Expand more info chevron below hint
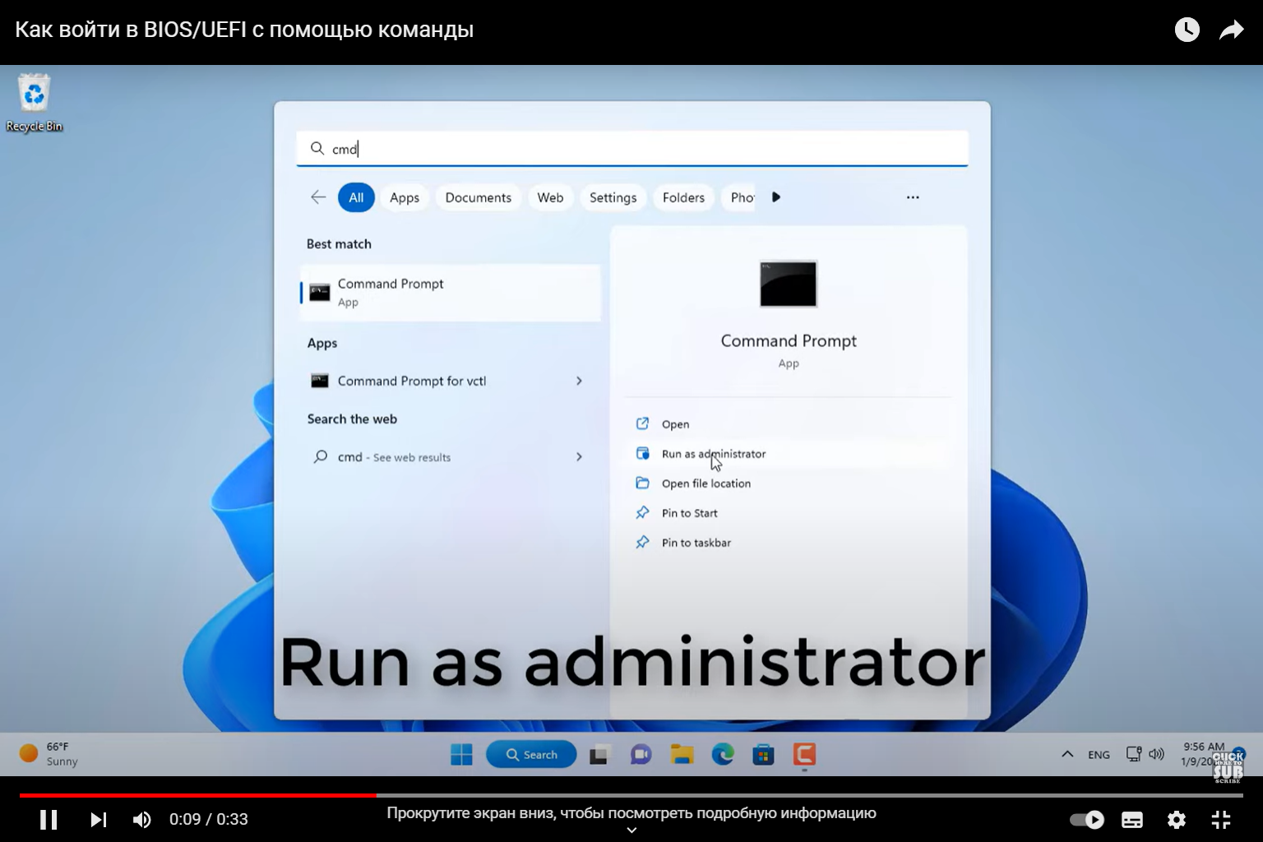Image resolution: width=1263 pixels, height=842 pixels. [x=631, y=830]
